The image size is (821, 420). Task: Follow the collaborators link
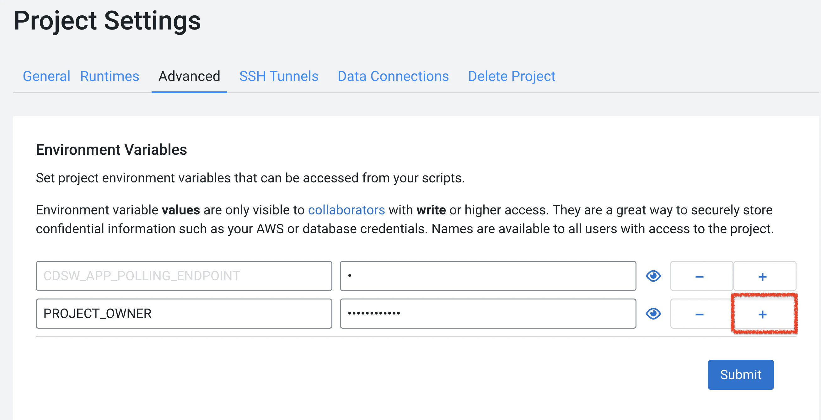(346, 210)
